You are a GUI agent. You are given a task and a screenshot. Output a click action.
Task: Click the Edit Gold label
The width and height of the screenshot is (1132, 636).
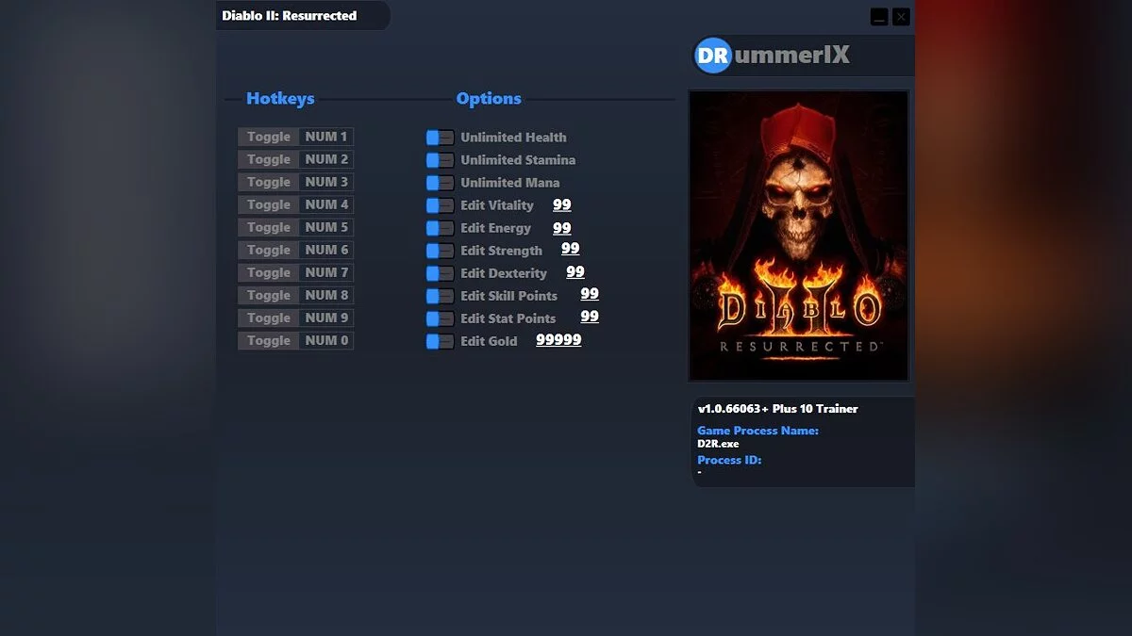point(489,341)
